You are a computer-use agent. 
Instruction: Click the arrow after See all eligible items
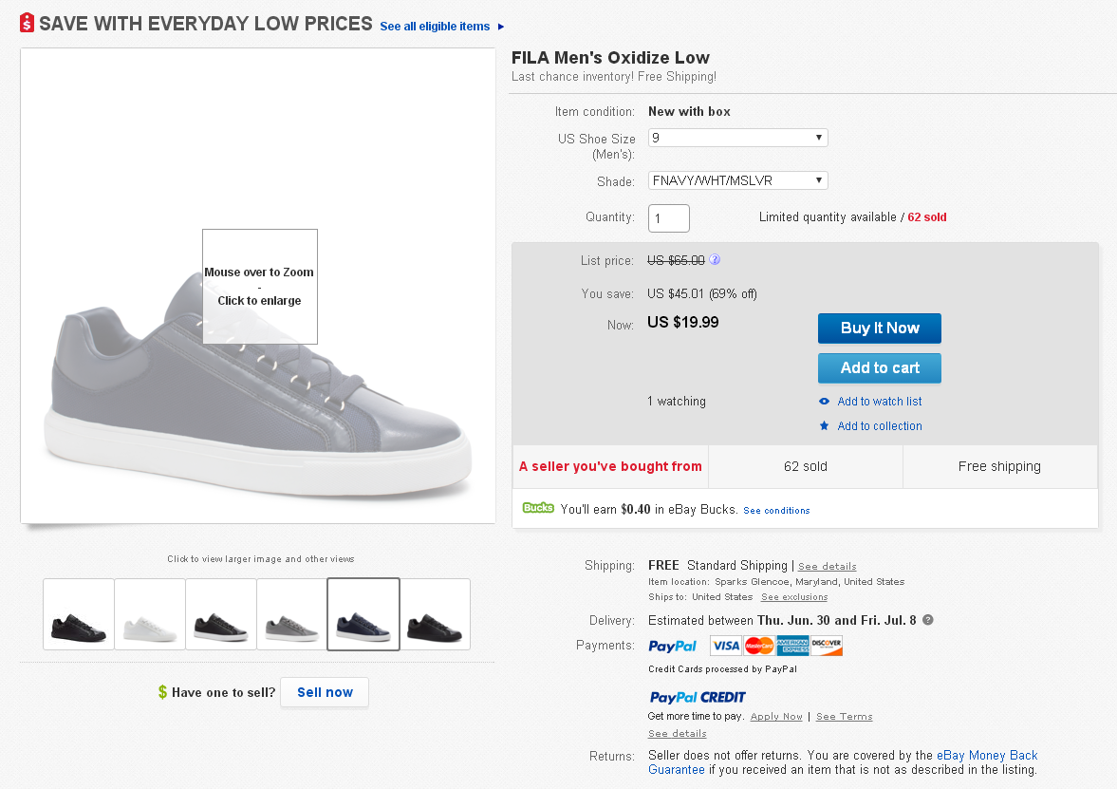tap(501, 27)
